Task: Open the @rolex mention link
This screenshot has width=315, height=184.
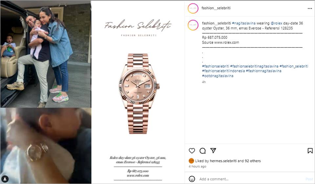Action: [x=276, y=23]
